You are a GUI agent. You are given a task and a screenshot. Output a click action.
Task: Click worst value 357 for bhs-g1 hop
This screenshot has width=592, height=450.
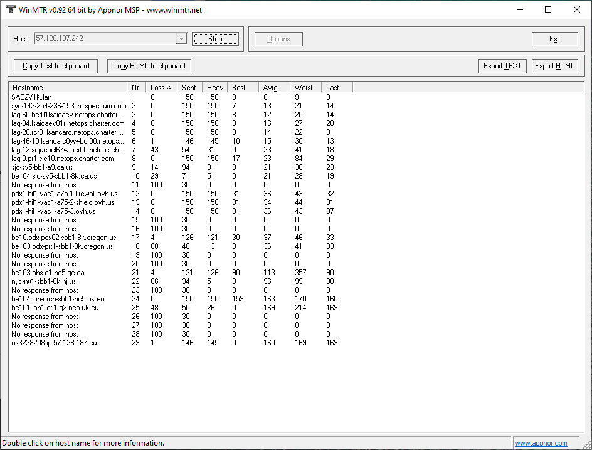pyautogui.click(x=300, y=273)
